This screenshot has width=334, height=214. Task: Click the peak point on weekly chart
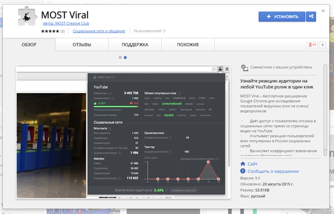click(x=208, y=162)
